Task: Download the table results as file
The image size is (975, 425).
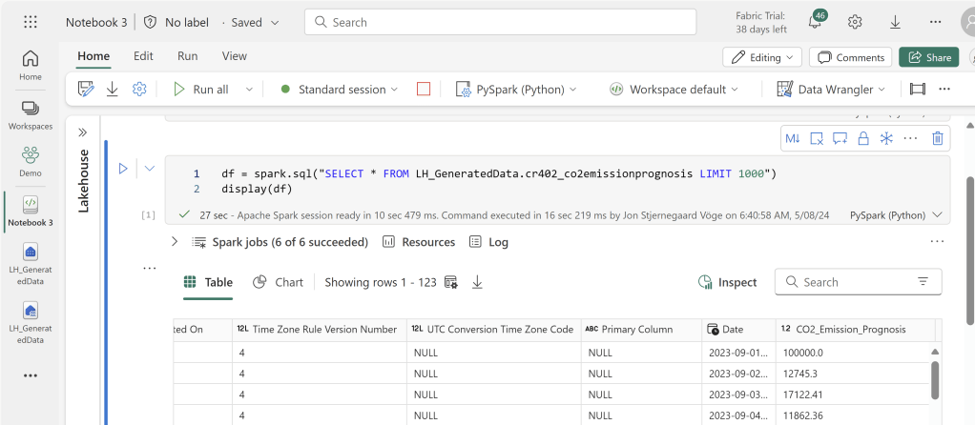Action: (x=478, y=282)
